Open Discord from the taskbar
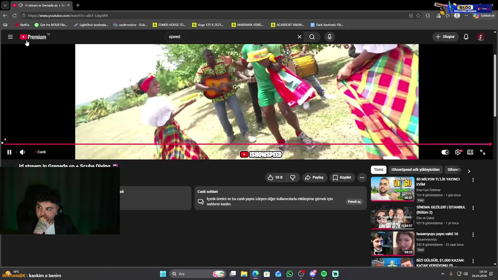The image size is (498, 280). pyautogui.click(x=312, y=274)
